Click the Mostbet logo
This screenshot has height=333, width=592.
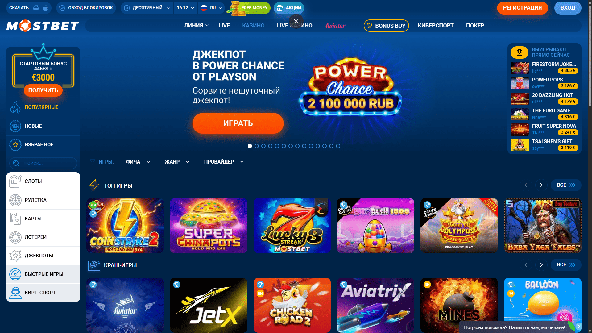43,26
